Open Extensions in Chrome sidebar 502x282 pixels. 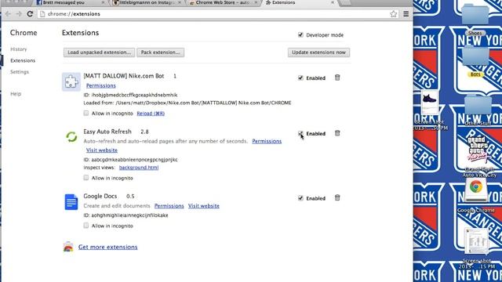(23, 60)
